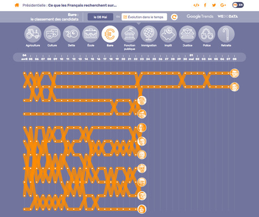This screenshot has height=217, width=259.
Task: Pick the Impôt piggy bank icon
Action: click(168, 34)
